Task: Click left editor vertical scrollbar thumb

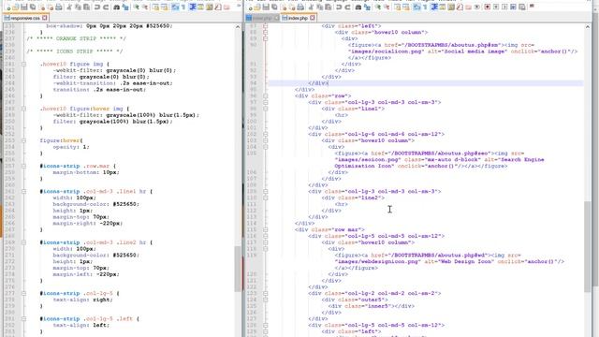Action: 238,269
